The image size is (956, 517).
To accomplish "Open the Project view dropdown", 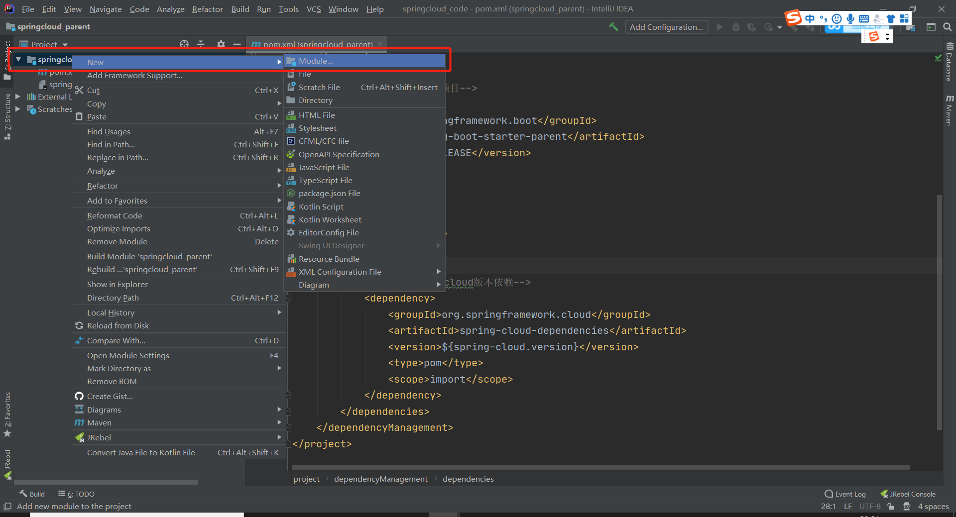I will pyautogui.click(x=65, y=45).
